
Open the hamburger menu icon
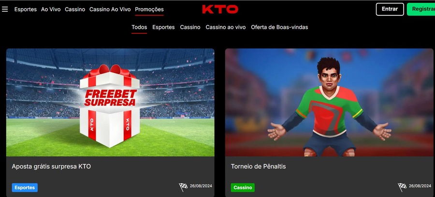pos(5,9)
